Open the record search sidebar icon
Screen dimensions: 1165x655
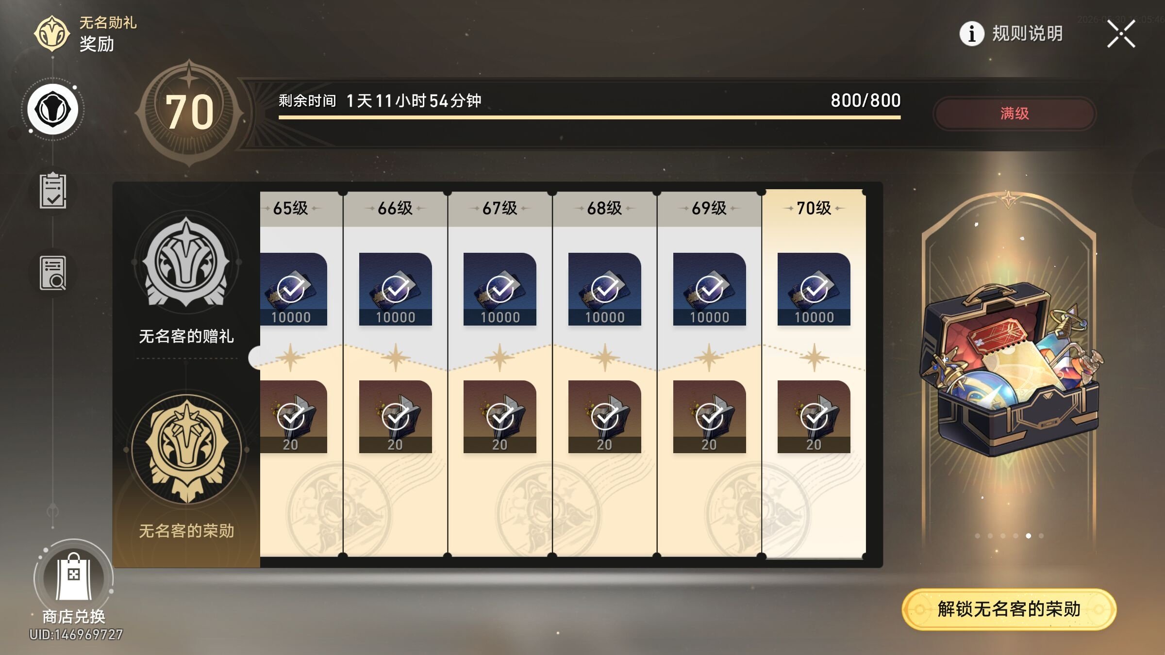[x=53, y=273]
